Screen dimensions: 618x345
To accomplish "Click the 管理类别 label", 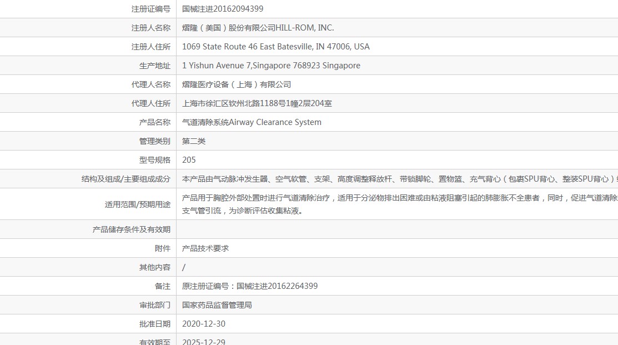I will click(x=154, y=141).
